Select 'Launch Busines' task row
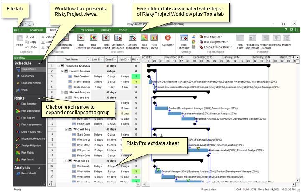Image resolution: width=302 pixels, height=192 pixels. [x=80, y=71]
